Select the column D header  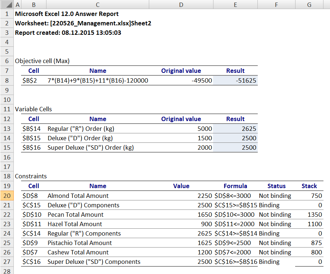(181, 4)
